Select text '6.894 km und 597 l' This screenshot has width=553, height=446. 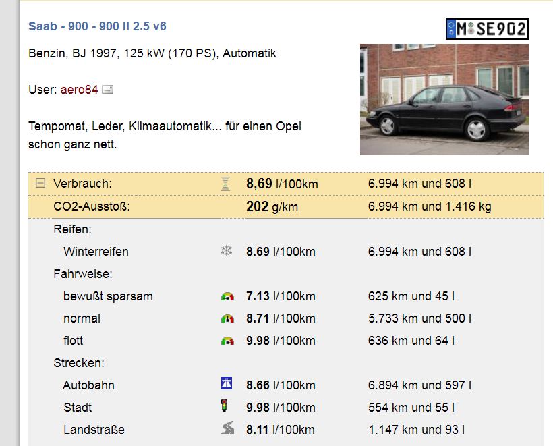[x=419, y=385]
